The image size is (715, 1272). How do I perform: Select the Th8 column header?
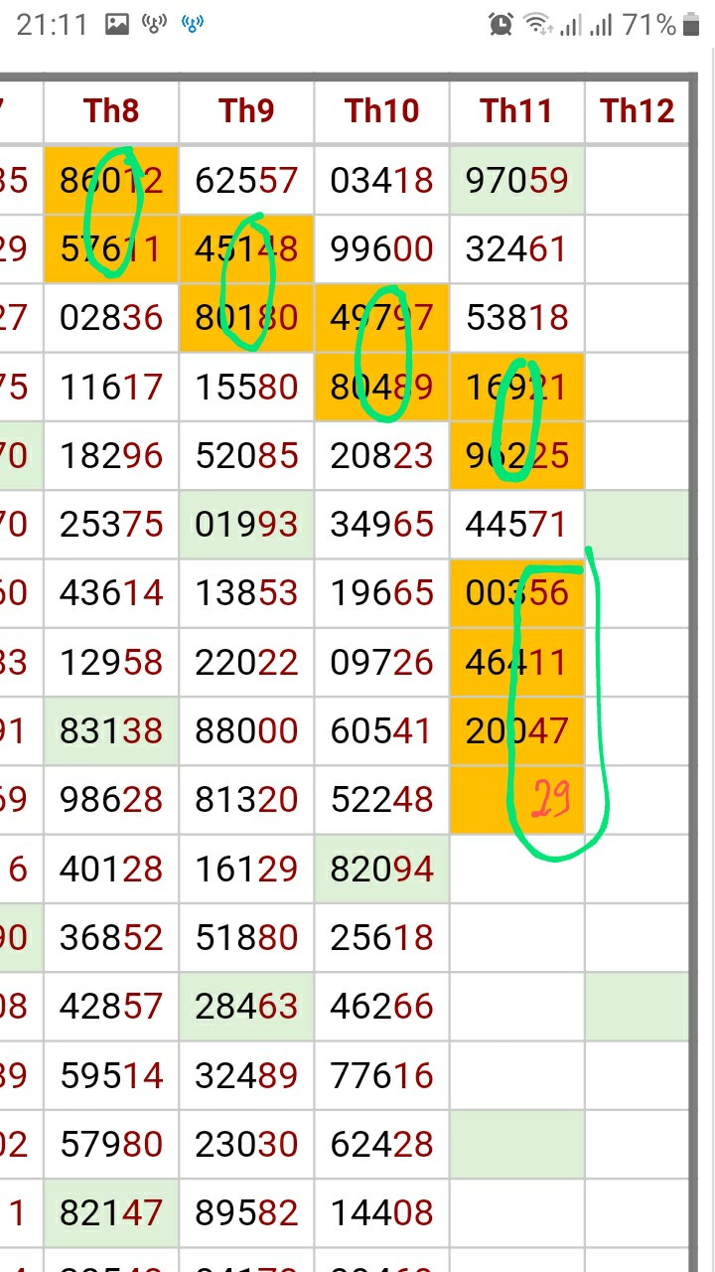click(x=111, y=111)
